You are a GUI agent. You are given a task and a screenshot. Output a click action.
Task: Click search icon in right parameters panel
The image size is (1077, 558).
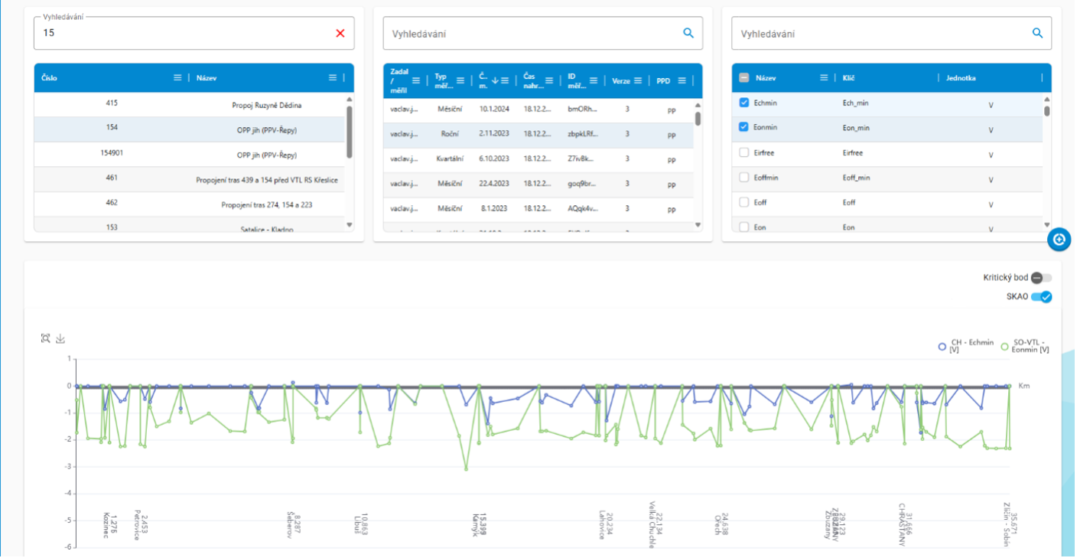point(1037,33)
